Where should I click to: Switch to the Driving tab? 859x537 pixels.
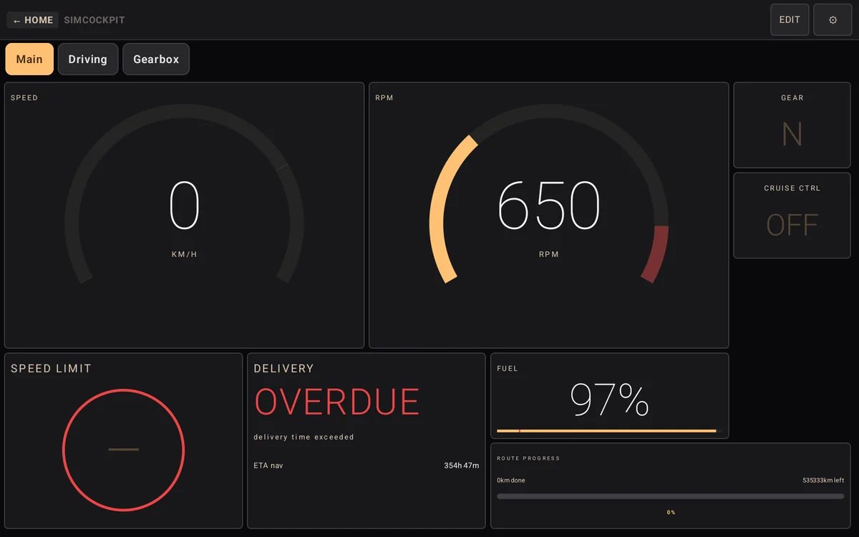point(88,59)
